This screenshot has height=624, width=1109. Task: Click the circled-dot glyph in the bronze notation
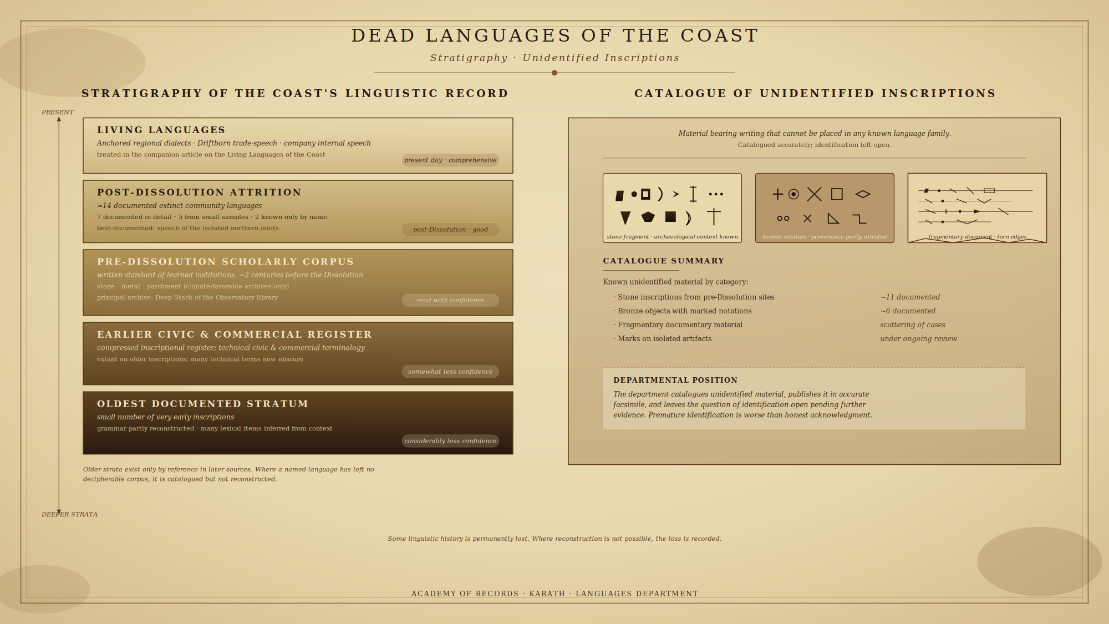tap(793, 194)
